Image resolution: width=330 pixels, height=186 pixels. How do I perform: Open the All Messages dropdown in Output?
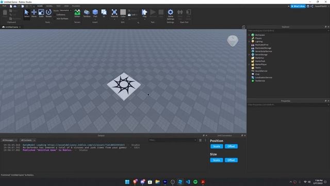click(10, 140)
